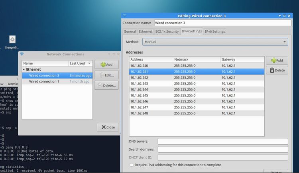Click the DNS servers input field
Image resolution: width=299 pixels, height=173 pixels.
tap(223, 142)
